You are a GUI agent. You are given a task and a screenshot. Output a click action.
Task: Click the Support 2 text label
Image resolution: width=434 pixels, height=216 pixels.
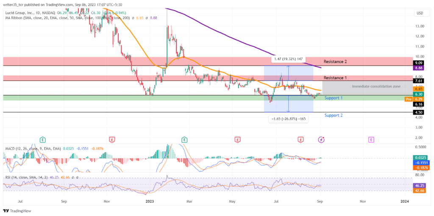pos(334,115)
